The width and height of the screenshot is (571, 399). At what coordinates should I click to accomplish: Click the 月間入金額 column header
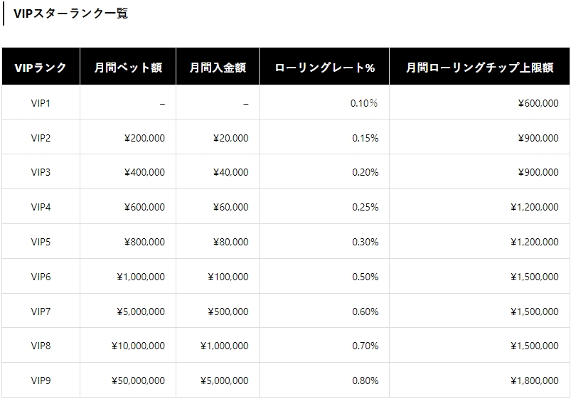(218, 68)
